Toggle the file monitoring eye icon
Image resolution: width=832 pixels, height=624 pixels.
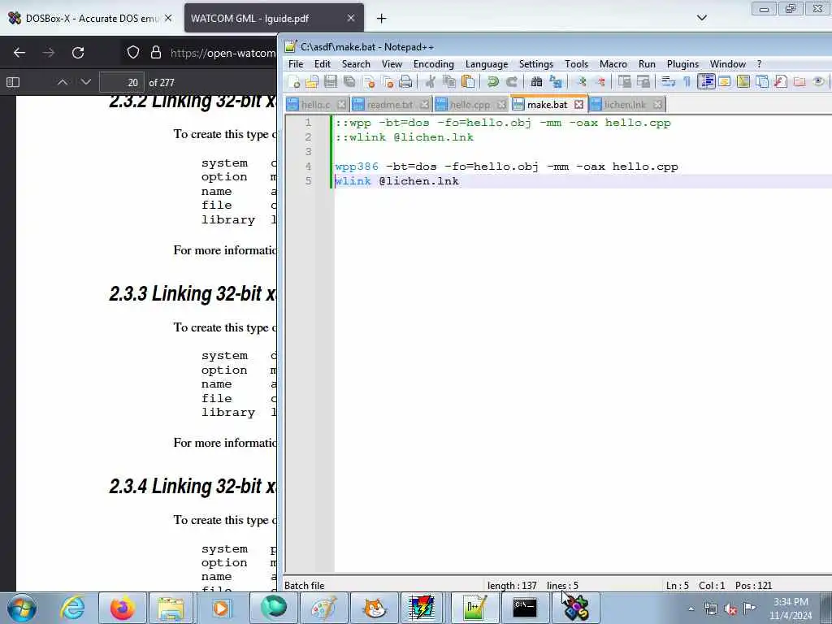coord(818,82)
